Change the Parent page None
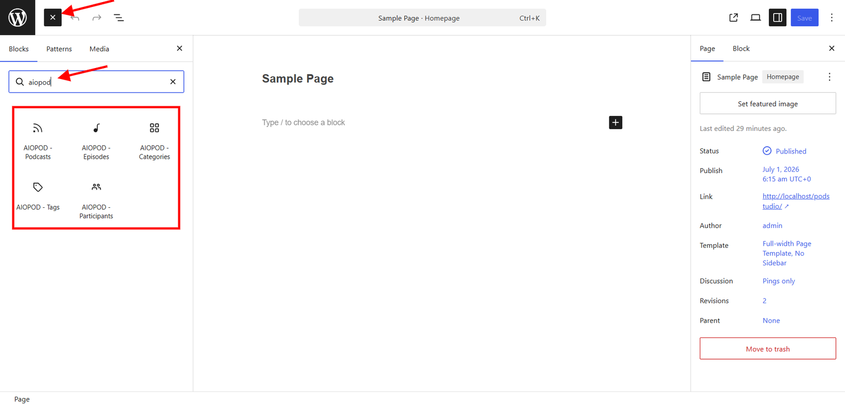The width and height of the screenshot is (845, 405). click(771, 321)
